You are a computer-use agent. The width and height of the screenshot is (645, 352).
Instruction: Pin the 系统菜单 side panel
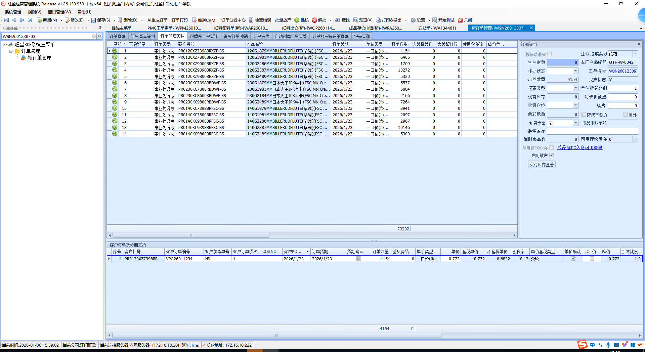100,28
